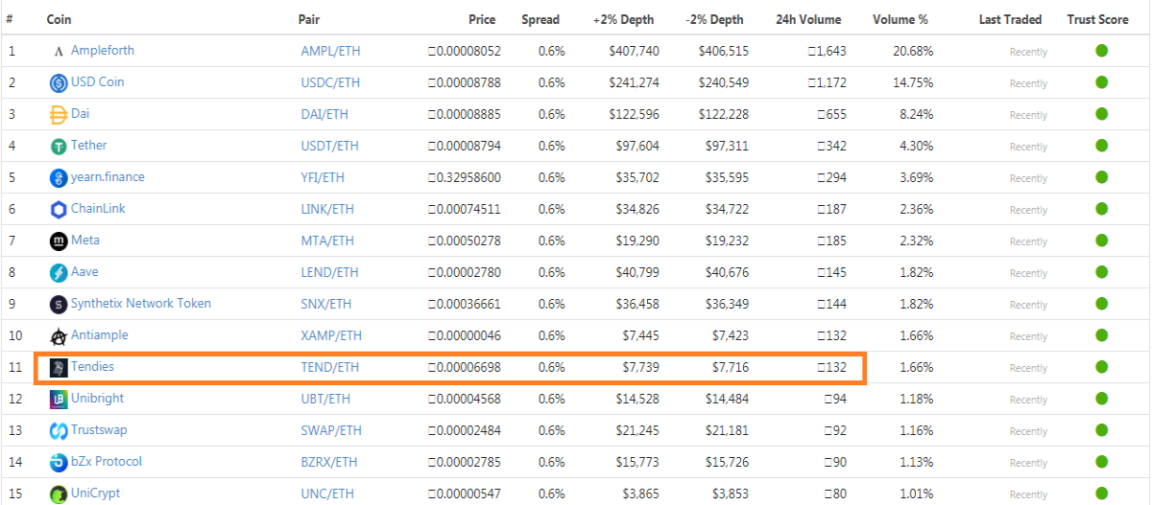Open the Ampleforth coin link
This screenshot has height=505, width=1152.
[103, 50]
